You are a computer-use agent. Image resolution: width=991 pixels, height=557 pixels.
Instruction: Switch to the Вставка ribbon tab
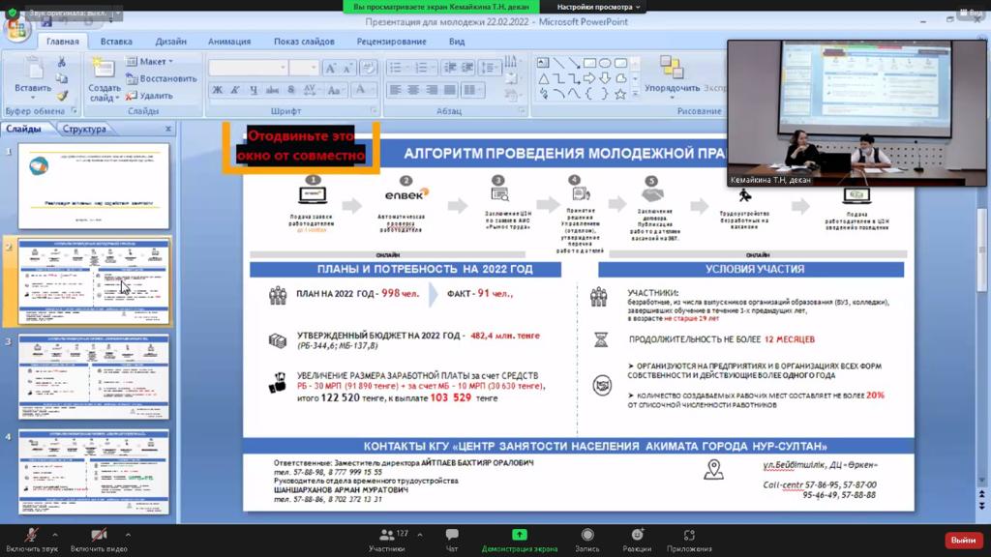point(116,42)
